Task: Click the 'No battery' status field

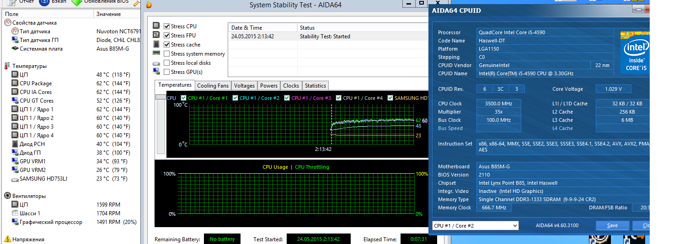Action: 222,239
